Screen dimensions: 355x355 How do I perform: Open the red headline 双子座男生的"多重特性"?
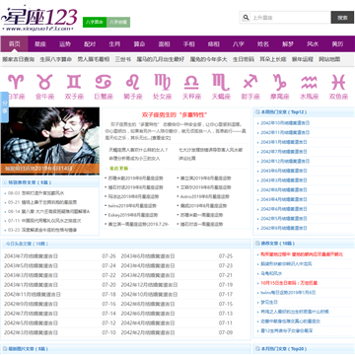(x=175, y=114)
